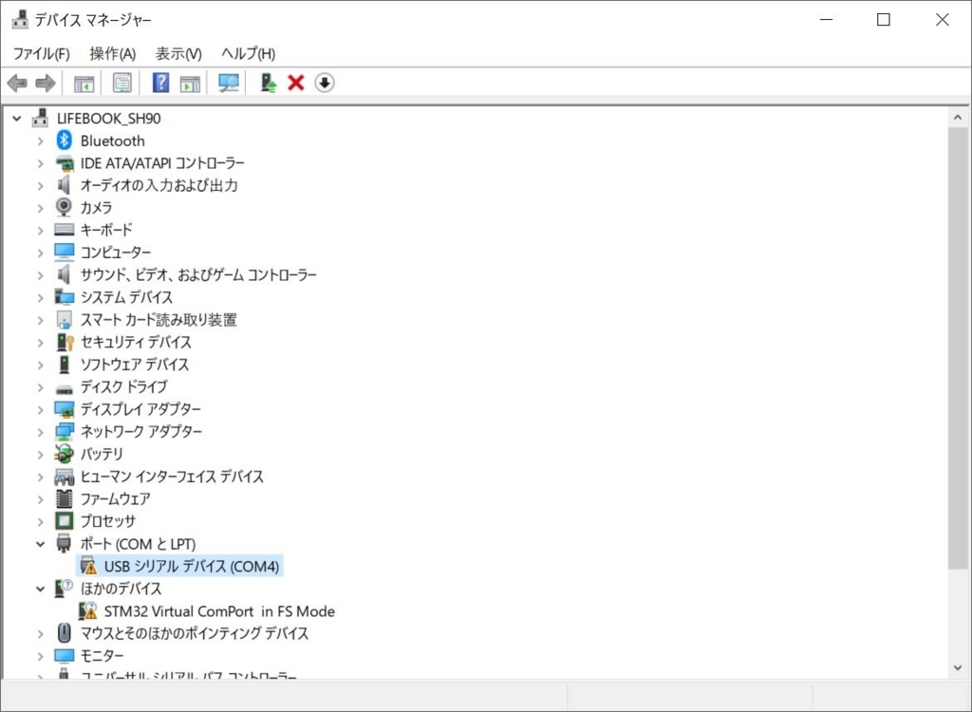972x712 pixels.
Task: Click the scrollbar down arrow
Action: (958, 668)
